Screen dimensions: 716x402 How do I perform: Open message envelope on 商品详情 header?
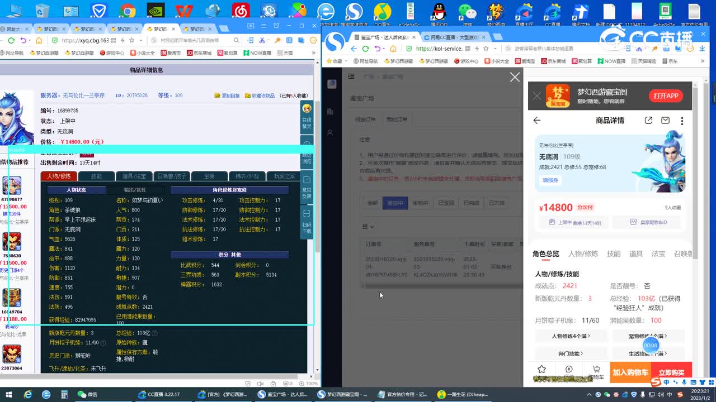[x=665, y=120]
